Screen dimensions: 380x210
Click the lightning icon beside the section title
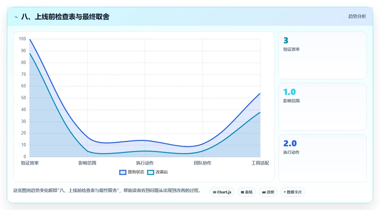(16, 17)
